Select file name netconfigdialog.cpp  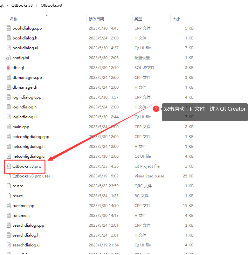pyautogui.click(x=31, y=137)
